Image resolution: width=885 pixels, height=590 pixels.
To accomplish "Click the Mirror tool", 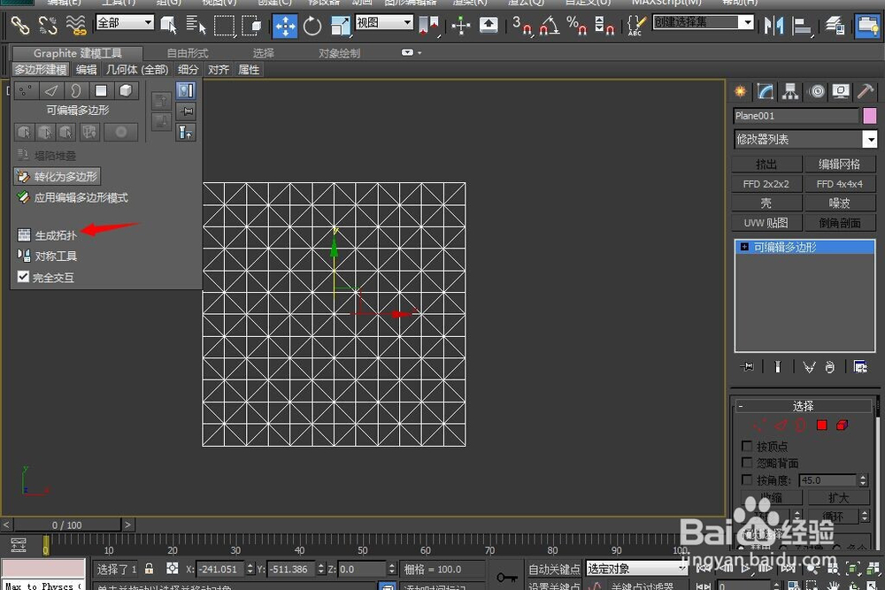I will pyautogui.click(x=773, y=26).
